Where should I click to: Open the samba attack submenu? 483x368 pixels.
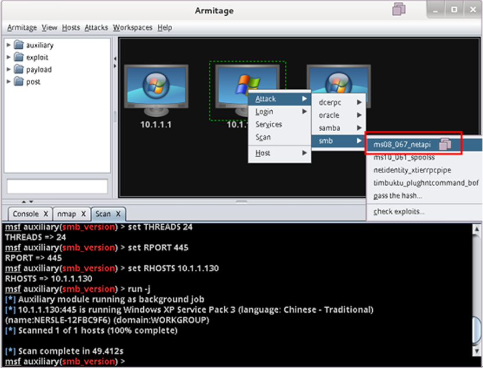pyautogui.click(x=339, y=128)
